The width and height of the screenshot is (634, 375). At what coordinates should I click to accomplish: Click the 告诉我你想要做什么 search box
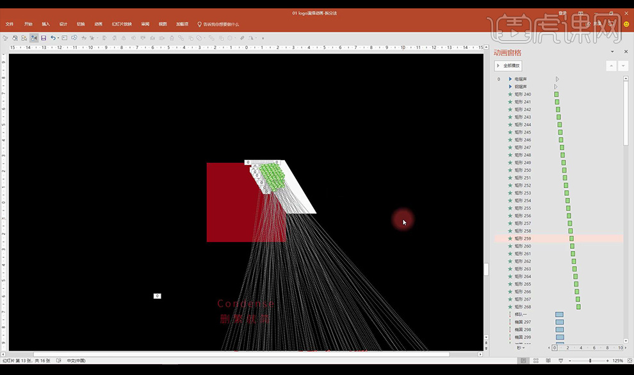coord(220,24)
